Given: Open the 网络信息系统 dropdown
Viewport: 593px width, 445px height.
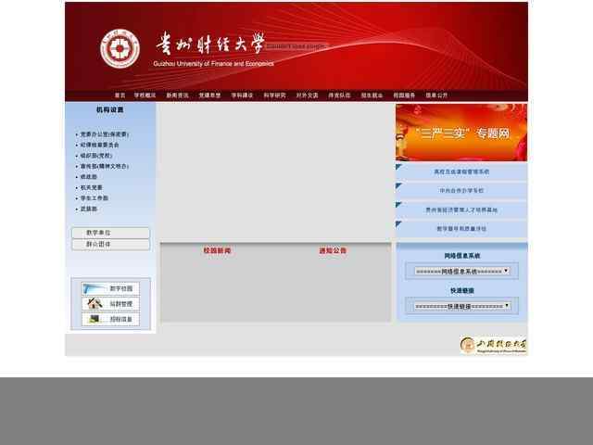Looking at the screenshot, I should click(461, 271).
